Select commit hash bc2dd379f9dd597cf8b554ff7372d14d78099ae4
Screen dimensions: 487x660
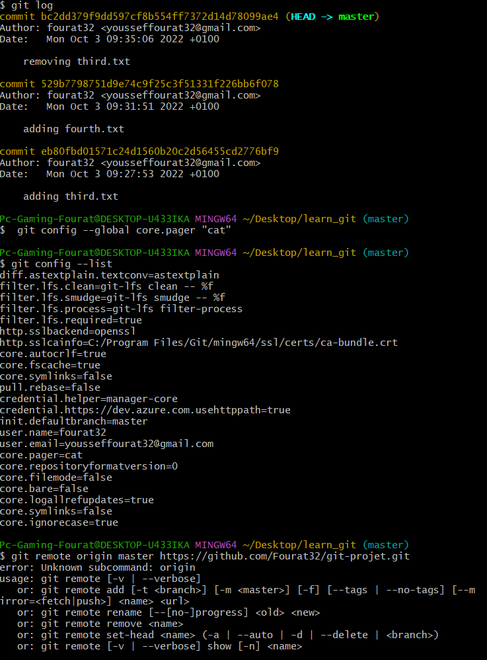pyautogui.click(x=159, y=17)
